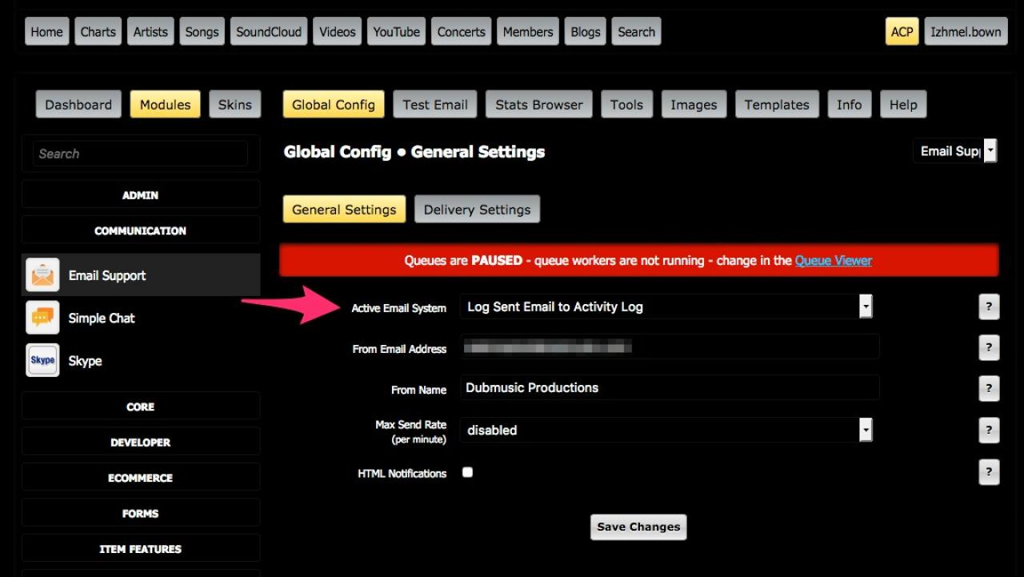Open the Email Support module jump dropdown
This screenshot has height=577, width=1024.
955,150
